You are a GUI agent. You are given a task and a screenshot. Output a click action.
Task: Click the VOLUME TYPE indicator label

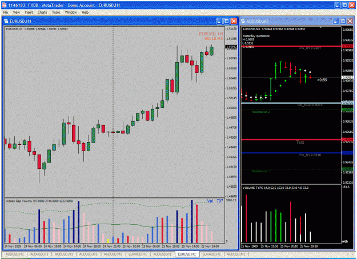point(275,188)
